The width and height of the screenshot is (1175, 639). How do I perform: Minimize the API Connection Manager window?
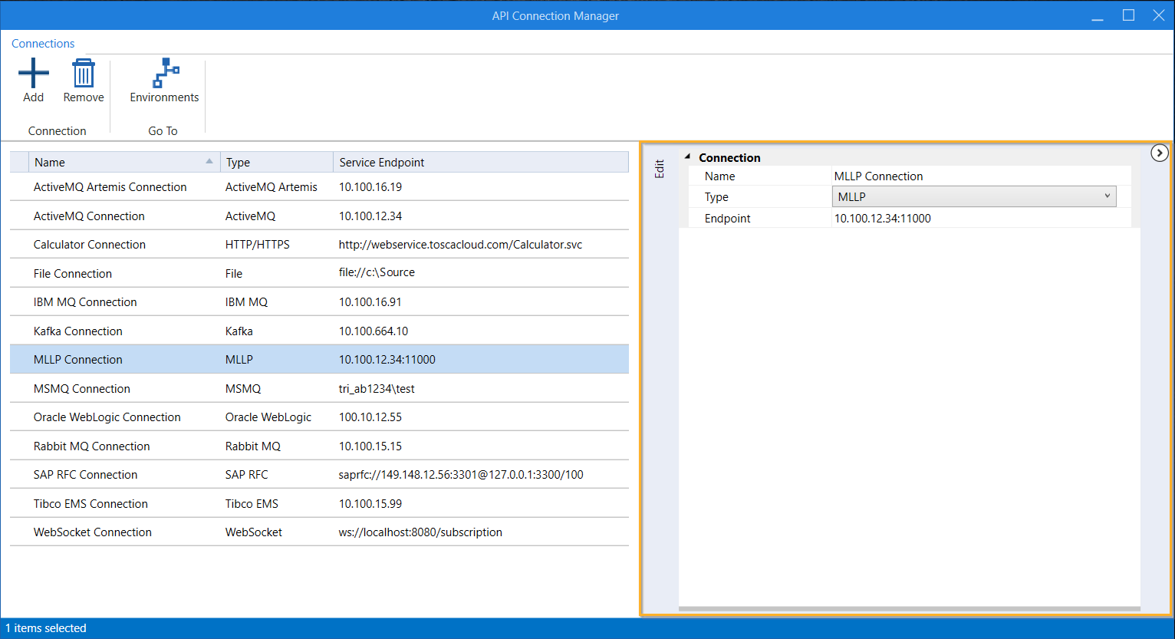[x=1098, y=15]
